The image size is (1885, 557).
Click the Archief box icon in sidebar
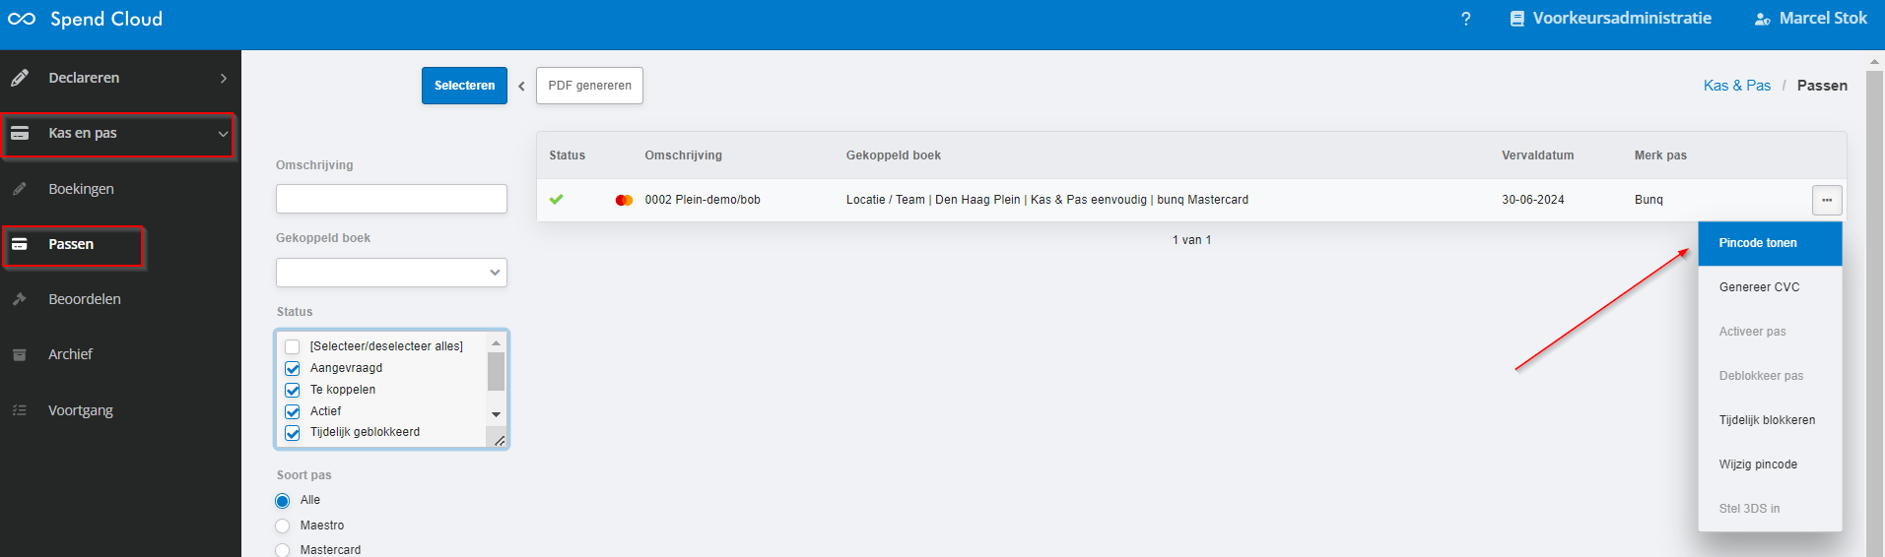[20, 354]
